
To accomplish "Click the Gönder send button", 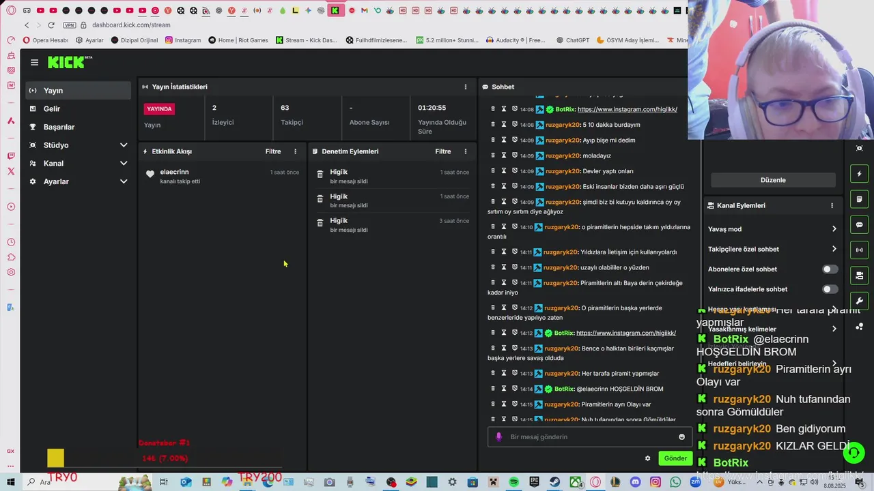I will pos(675,458).
